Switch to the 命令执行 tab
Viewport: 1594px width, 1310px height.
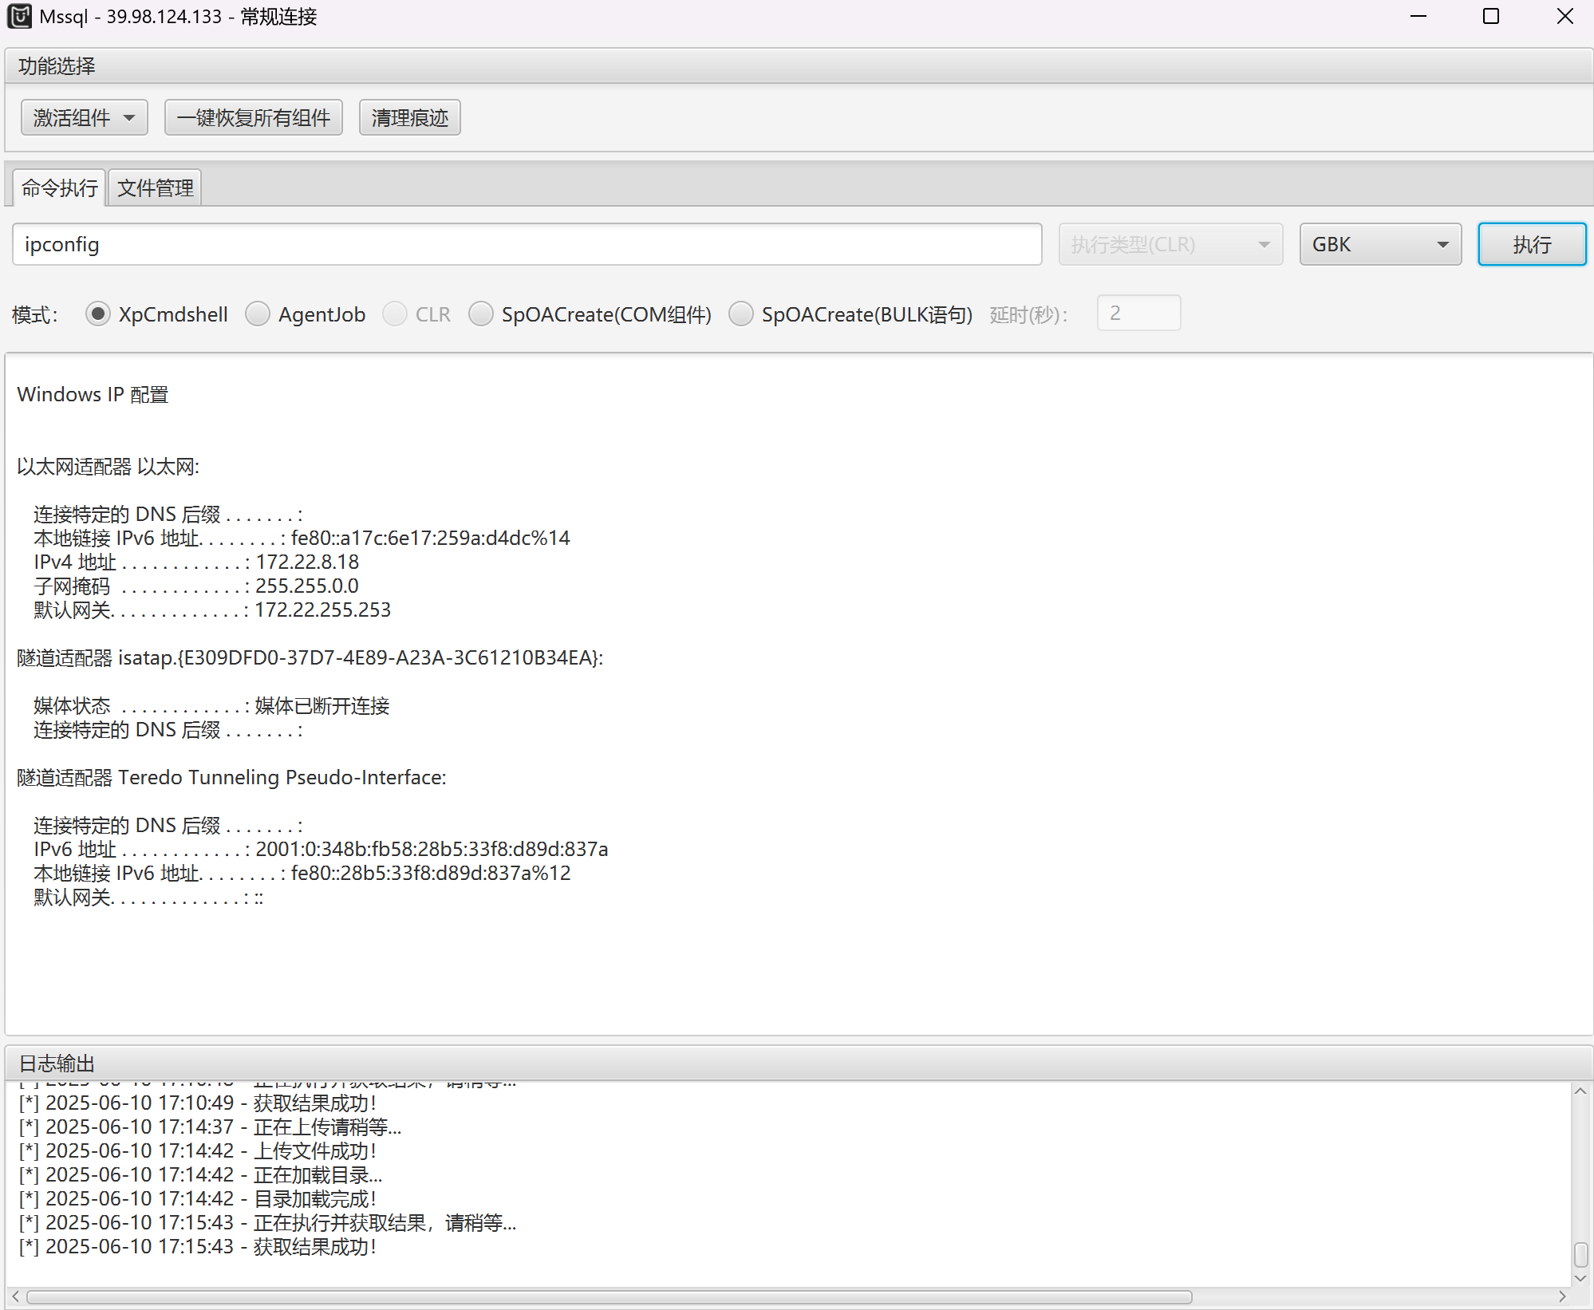pos(59,188)
